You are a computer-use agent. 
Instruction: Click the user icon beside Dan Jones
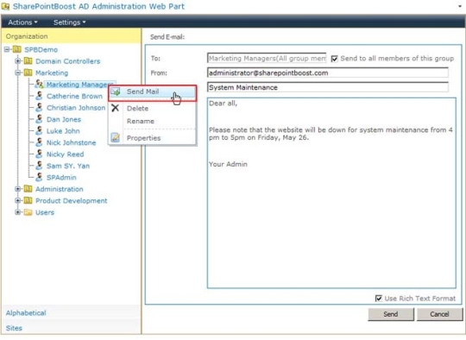39,119
